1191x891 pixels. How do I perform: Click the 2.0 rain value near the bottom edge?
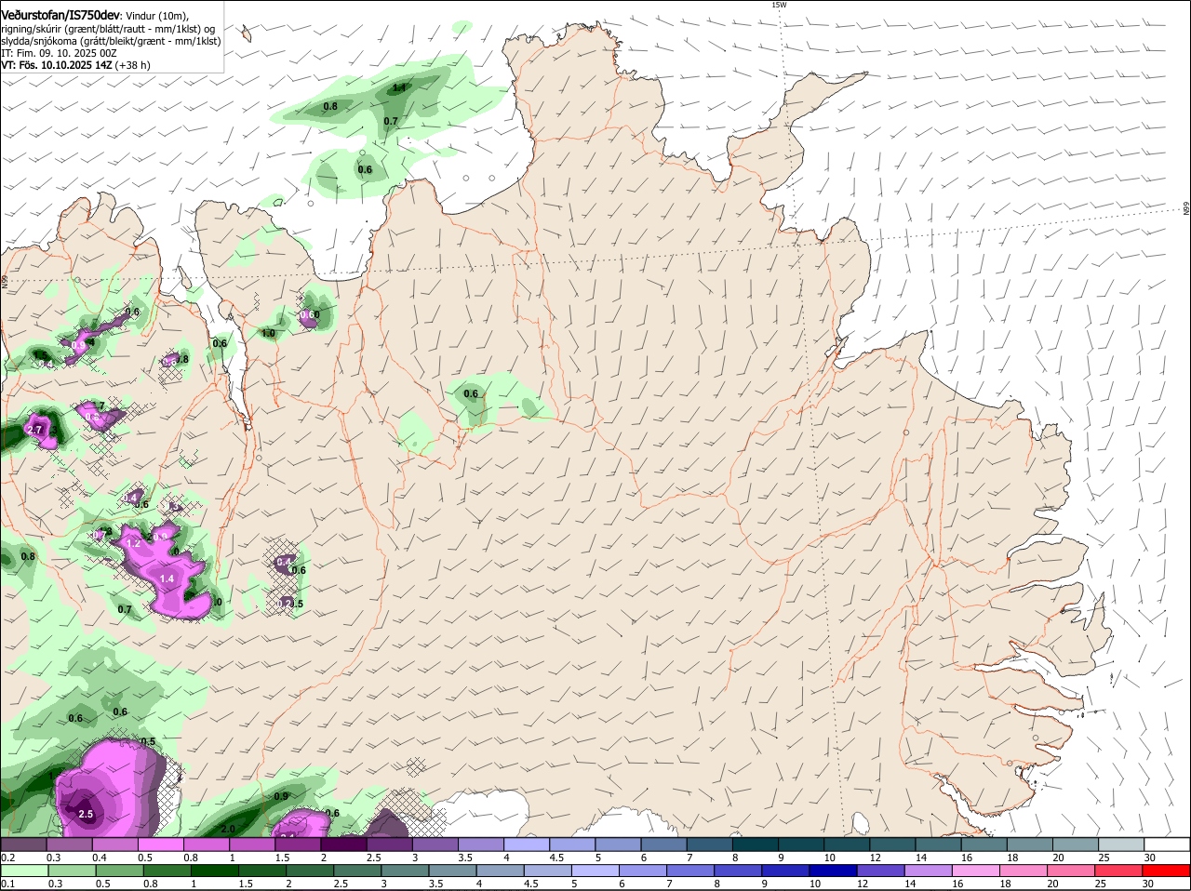pyautogui.click(x=228, y=829)
